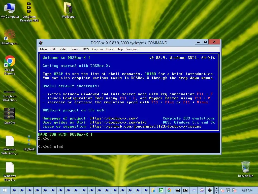Select the StartOrb desktop icon
The image size is (258, 194).
(10, 116)
